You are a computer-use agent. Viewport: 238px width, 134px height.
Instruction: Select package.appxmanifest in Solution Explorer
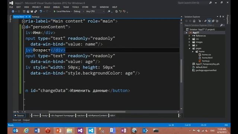[x=206, y=70]
